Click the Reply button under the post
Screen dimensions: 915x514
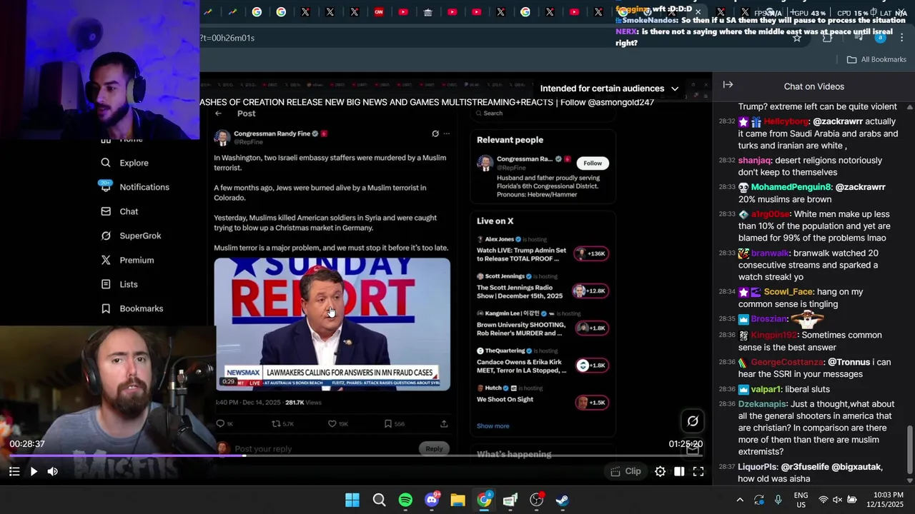click(x=434, y=448)
